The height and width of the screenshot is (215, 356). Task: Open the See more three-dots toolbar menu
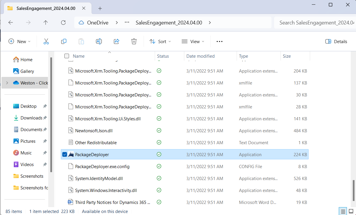click(219, 41)
